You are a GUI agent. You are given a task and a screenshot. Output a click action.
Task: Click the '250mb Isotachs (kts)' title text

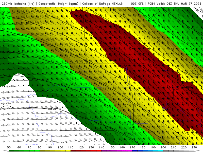[18, 4]
